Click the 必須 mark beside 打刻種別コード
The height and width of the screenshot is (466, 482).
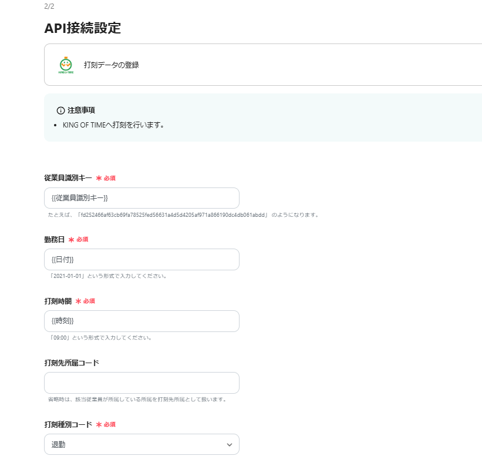[106, 424]
